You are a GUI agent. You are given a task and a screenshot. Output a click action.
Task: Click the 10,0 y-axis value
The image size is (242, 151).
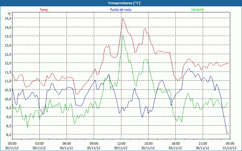(x=8, y=99)
